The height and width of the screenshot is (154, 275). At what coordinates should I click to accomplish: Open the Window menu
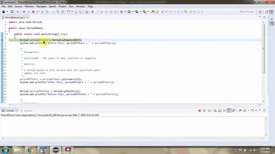click(x=80, y=6)
